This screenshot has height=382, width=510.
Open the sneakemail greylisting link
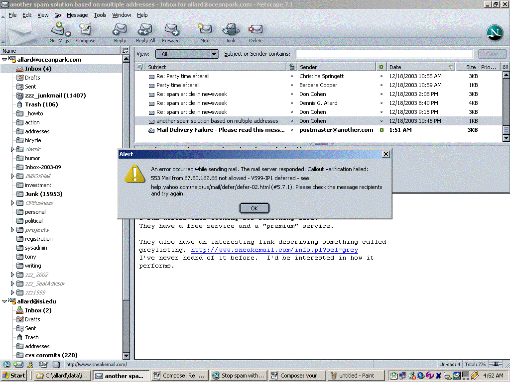[274, 250]
